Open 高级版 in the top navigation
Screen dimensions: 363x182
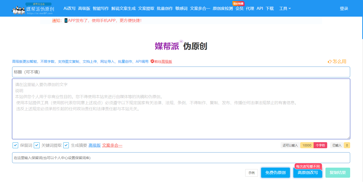[84, 8]
